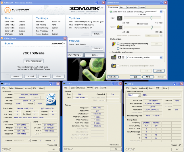Click the Manufacturer value Corsair
Image resolution: width=184 pixels, height=152 pixels.
[x=153, y=107]
